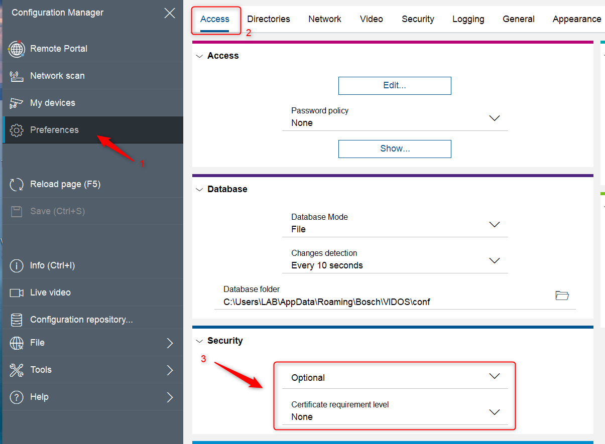Click the Remote Portal globe icon
The height and width of the screenshot is (444, 605).
coord(17,49)
